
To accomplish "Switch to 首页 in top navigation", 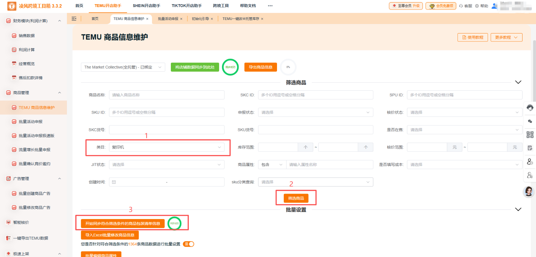I will point(79,6).
